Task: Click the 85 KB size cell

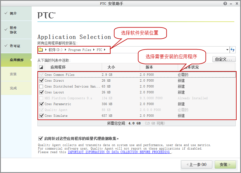Action: point(106,110)
